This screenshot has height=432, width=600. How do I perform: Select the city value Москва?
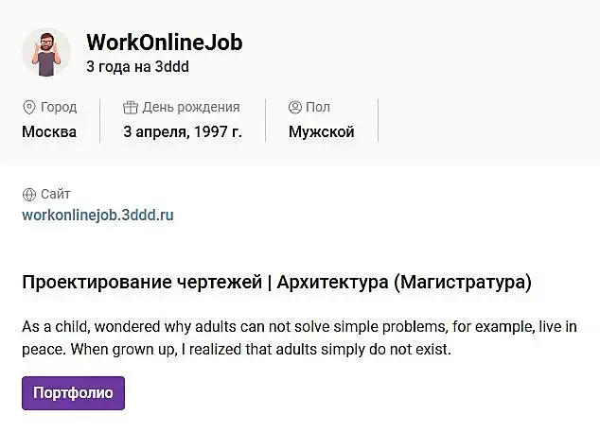tap(49, 132)
